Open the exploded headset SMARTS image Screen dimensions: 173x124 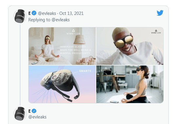(62, 84)
